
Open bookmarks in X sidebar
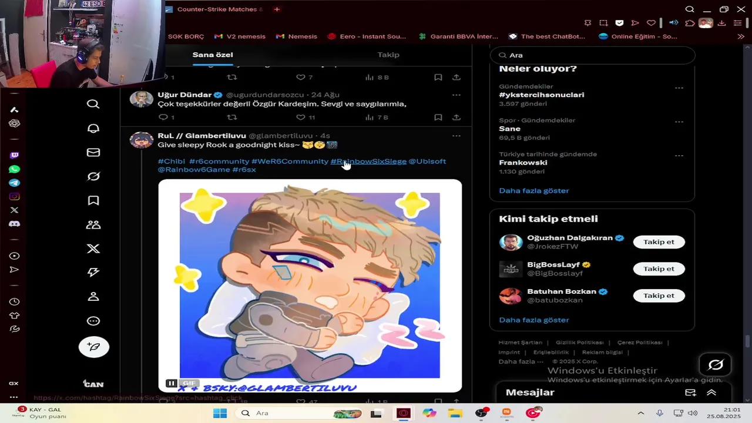93,200
